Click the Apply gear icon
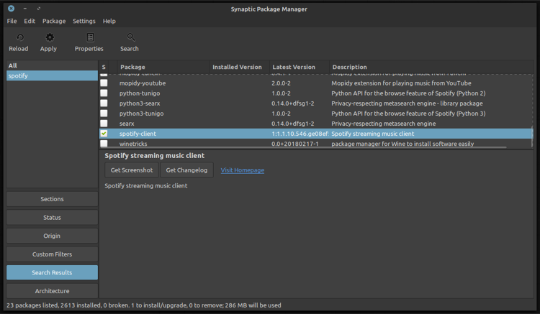The width and height of the screenshot is (540, 314). (50, 37)
